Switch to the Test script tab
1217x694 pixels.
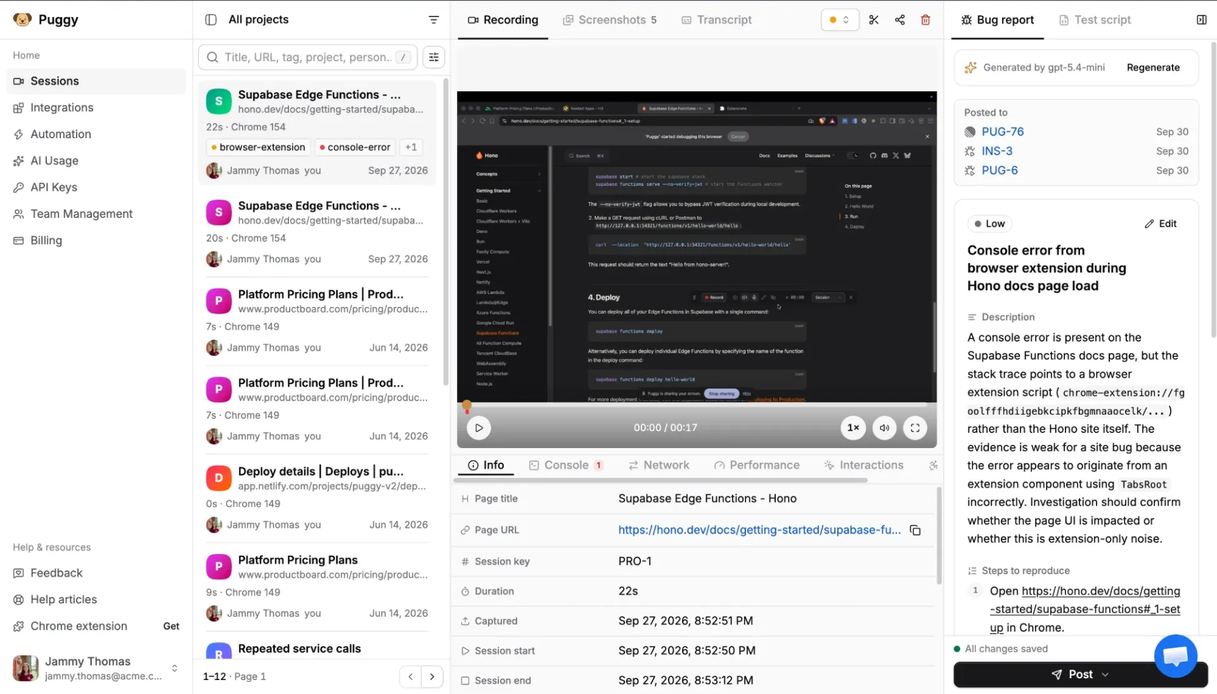(x=1095, y=20)
